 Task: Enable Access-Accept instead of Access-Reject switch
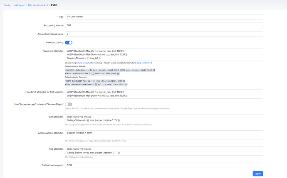point(69,104)
